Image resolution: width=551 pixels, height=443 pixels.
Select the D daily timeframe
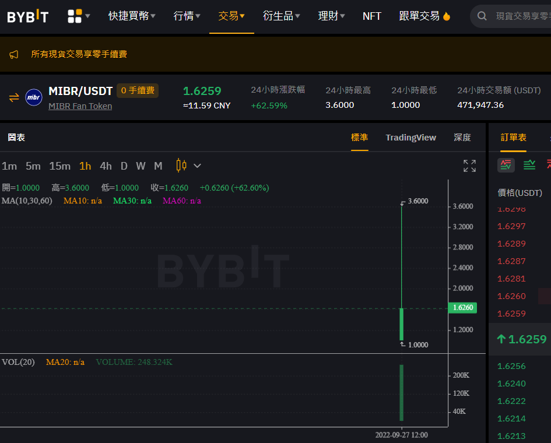click(124, 166)
